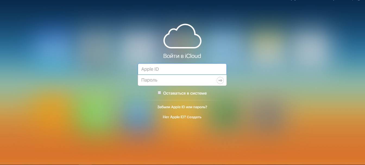Open the "Забыли Apple ID или пароль?" link

182,107
